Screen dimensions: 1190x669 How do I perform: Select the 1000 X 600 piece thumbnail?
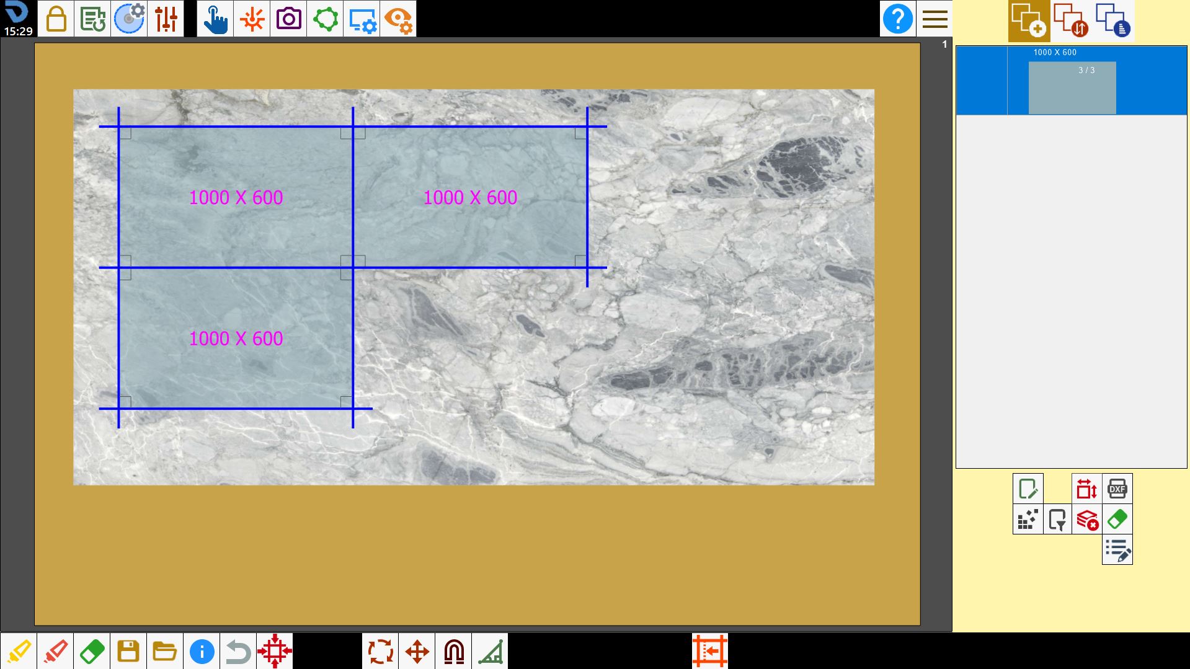[x=1072, y=87]
